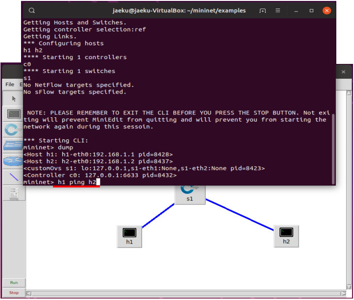Click the 'Getting controller selection:ref' line
The image size is (354, 300).
(x=85, y=30)
